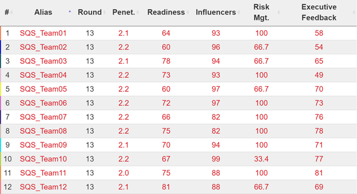
Task: Click the Readiness column header text
Action: (166, 12)
